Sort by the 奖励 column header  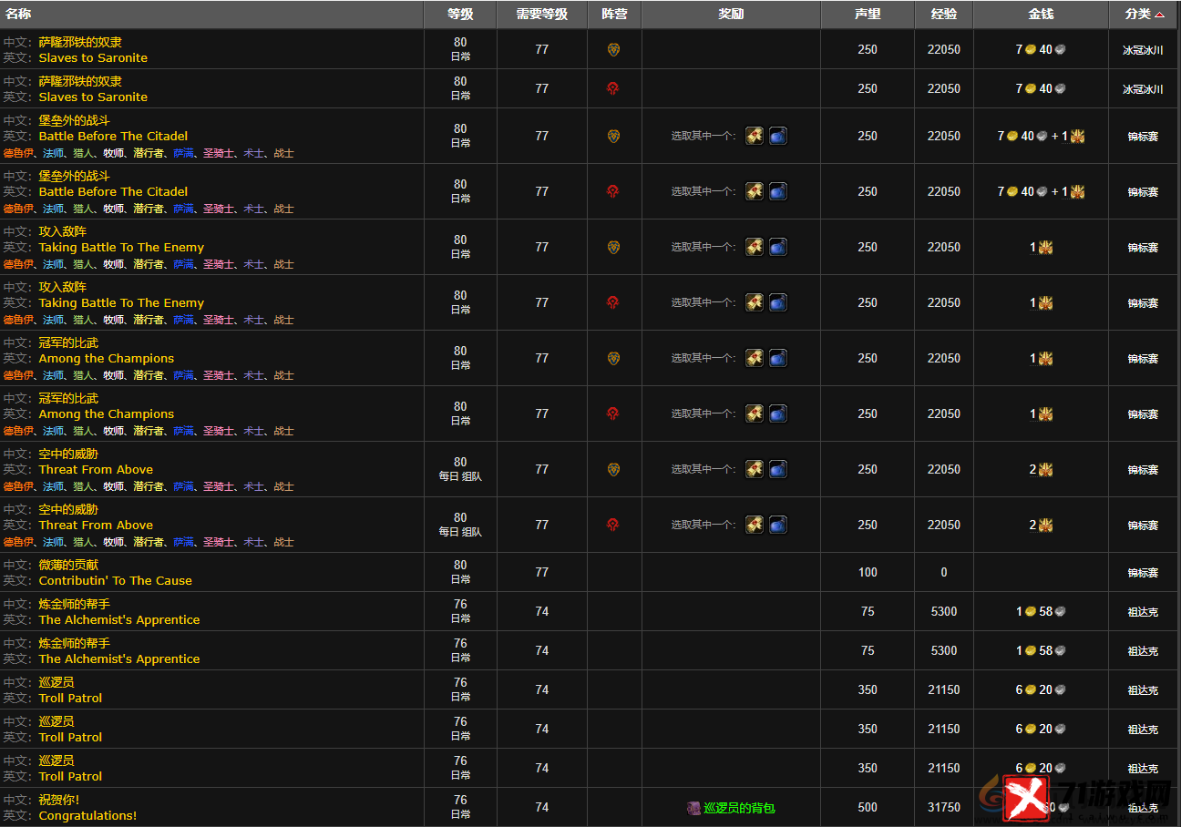pos(731,14)
